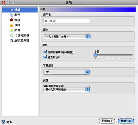Click the 用戶名 input field leo_lee19
The width and height of the screenshot is (138, 125).
tap(66, 21)
